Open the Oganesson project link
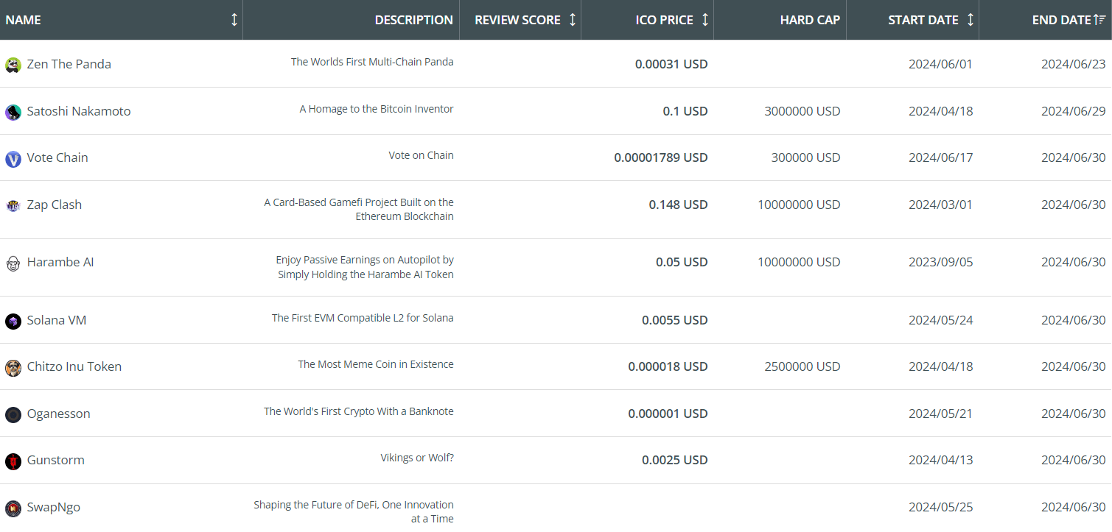This screenshot has height=532, width=1112. point(58,414)
